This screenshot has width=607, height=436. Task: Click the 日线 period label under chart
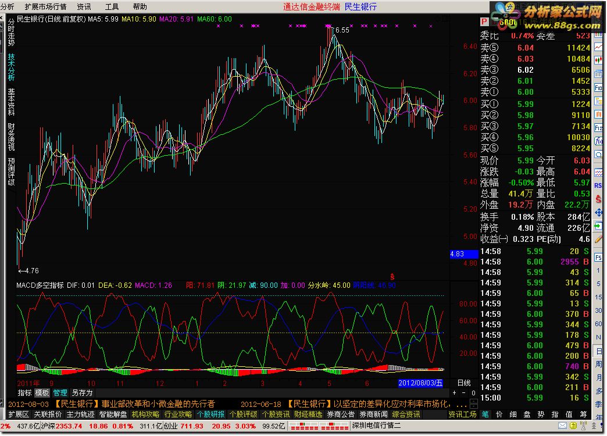pos(464,383)
